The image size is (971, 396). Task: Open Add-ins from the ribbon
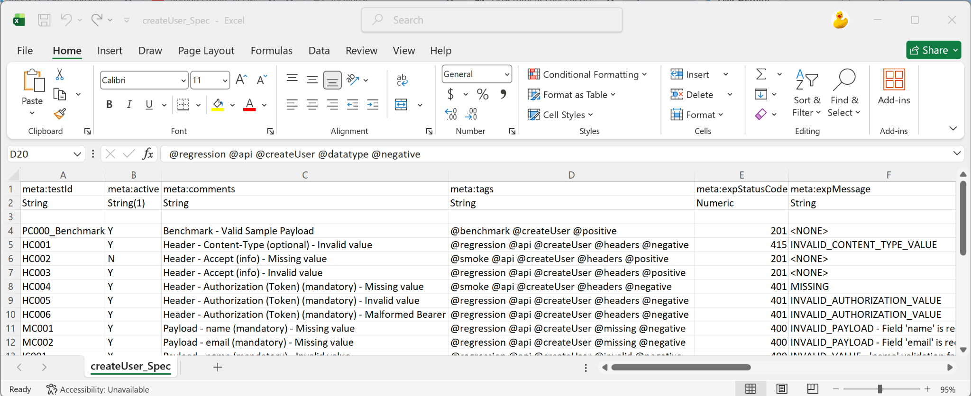[x=894, y=86]
